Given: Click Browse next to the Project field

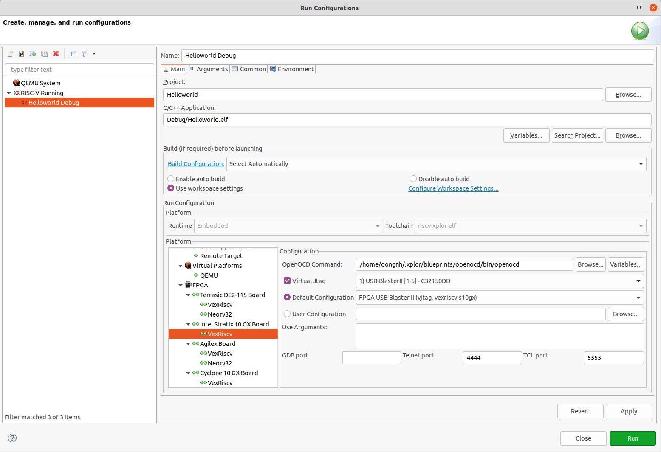Looking at the screenshot, I should pyautogui.click(x=628, y=95).
